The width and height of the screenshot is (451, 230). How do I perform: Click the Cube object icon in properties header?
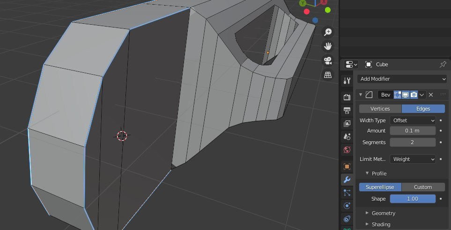pos(369,64)
